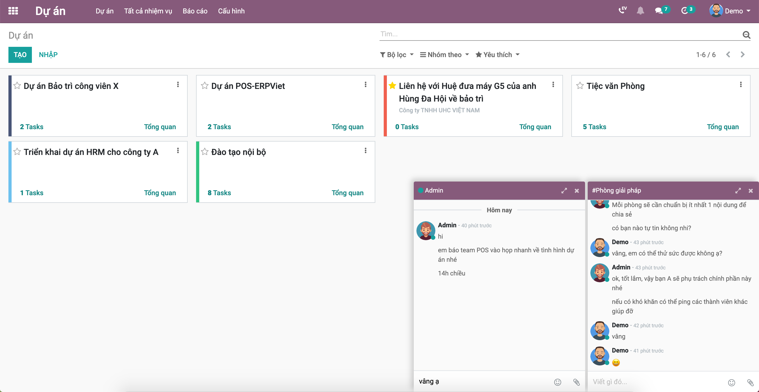
Task: Click the VoIP phone icon
Action: [622, 10]
